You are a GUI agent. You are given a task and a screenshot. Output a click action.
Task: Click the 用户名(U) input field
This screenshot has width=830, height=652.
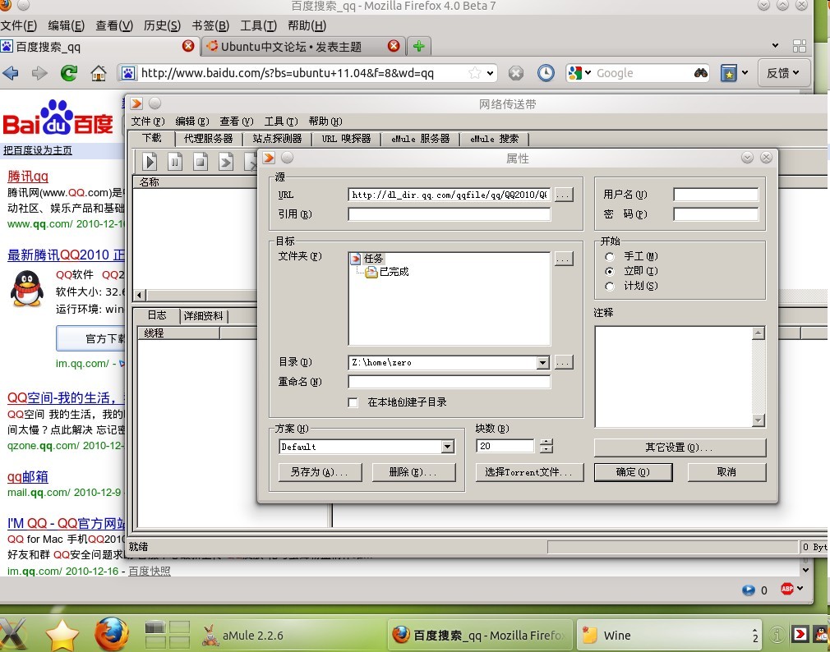[x=716, y=195]
